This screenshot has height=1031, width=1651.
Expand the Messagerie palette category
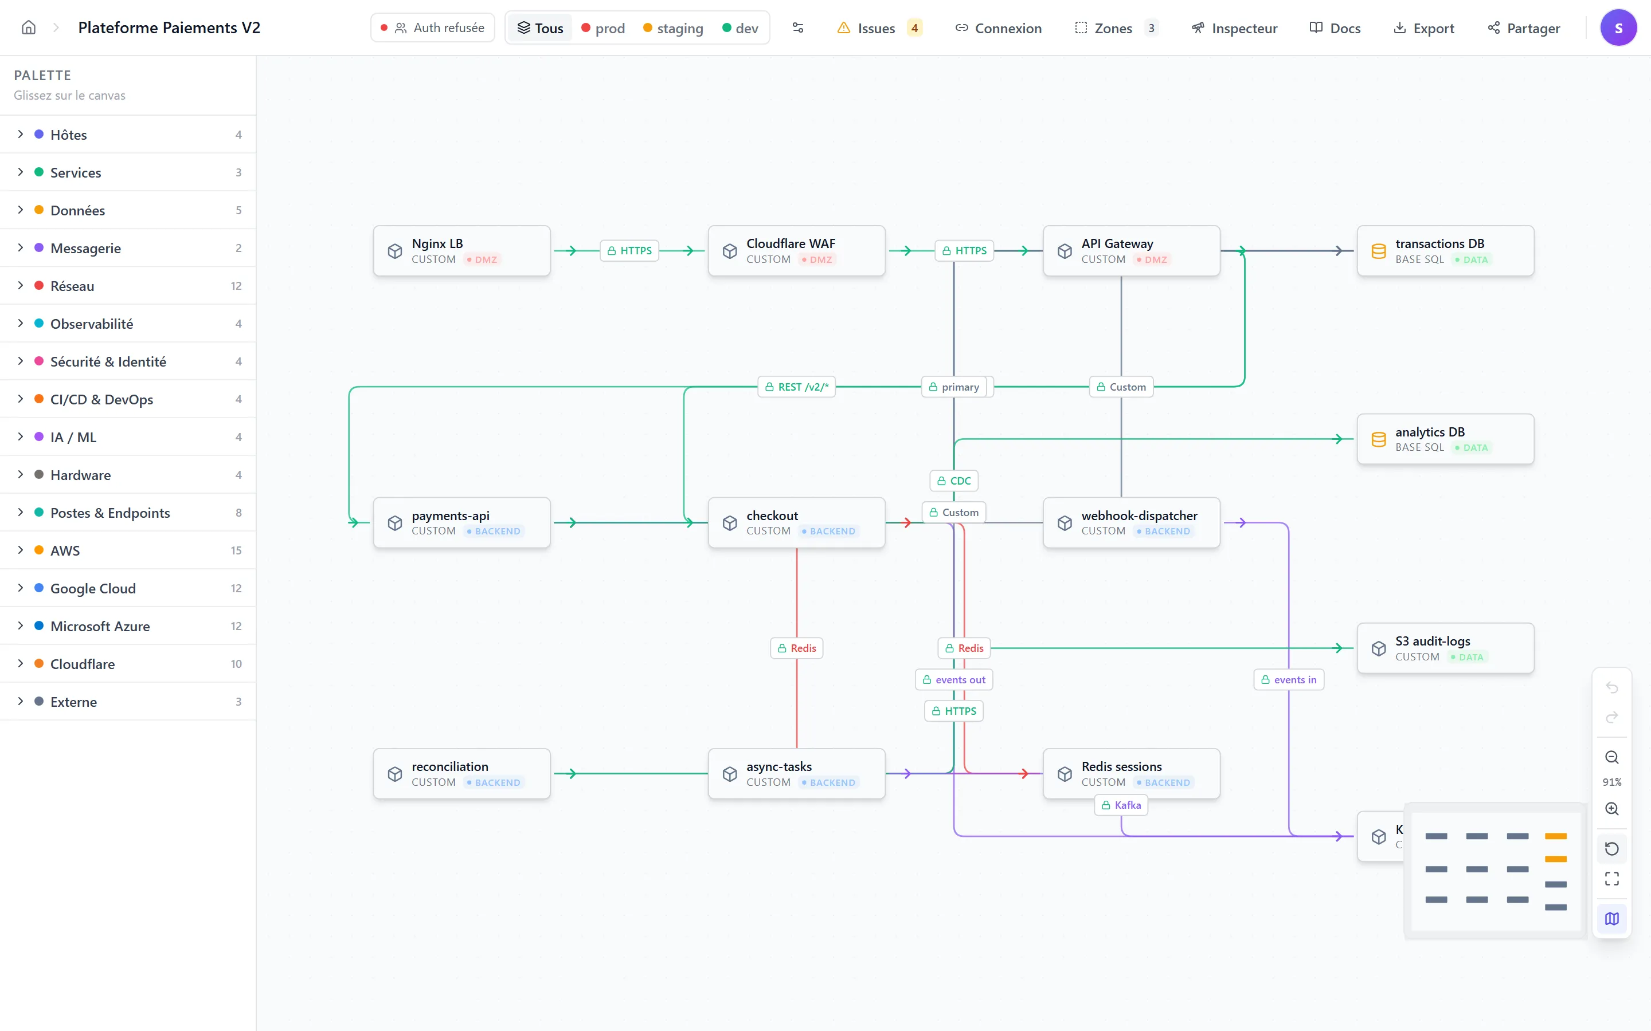(x=128, y=248)
